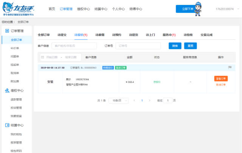Open 退款管理 in the sidebar

(16, 99)
